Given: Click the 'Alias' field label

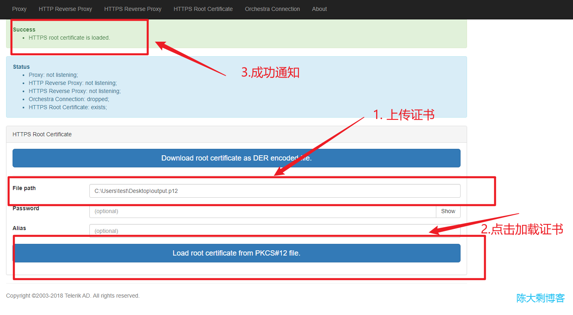Looking at the screenshot, I should click(19, 228).
